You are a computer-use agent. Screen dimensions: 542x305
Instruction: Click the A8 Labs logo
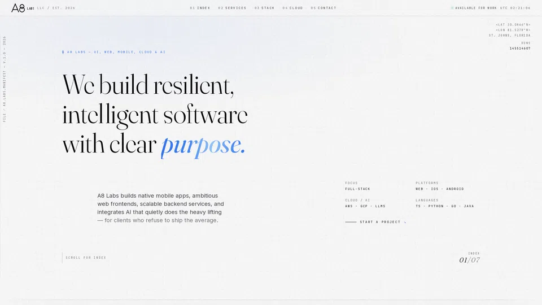(x=23, y=7)
